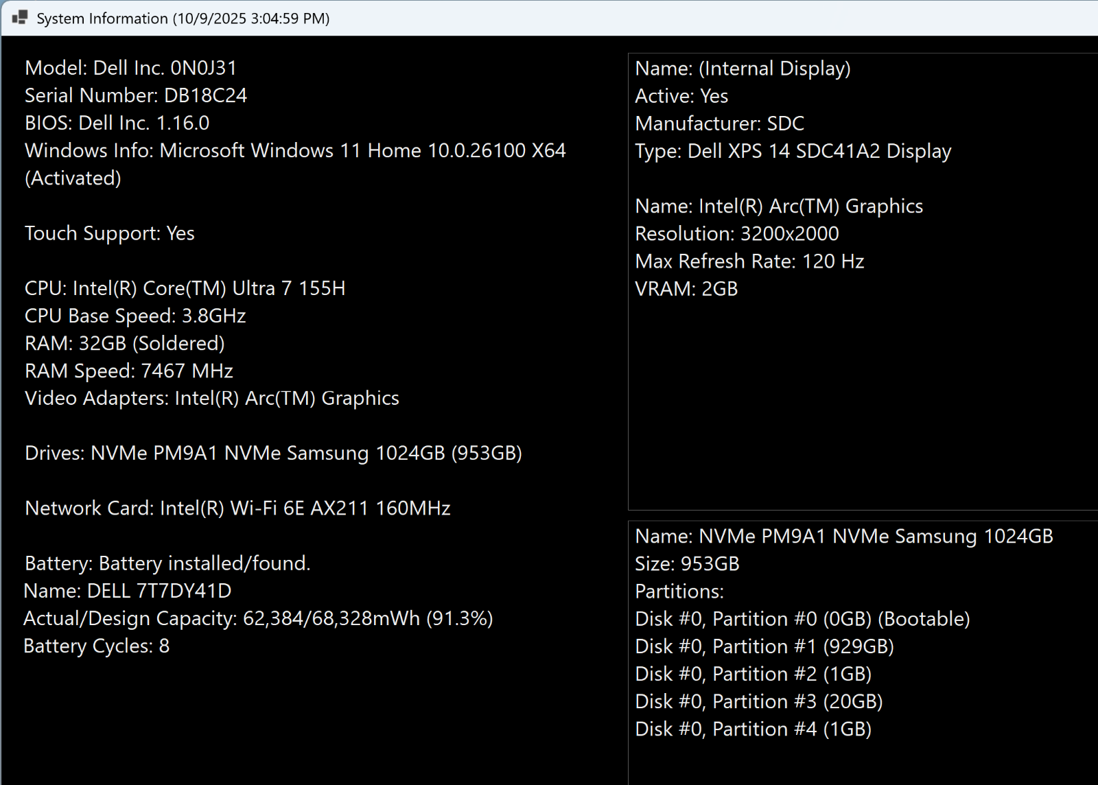The width and height of the screenshot is (1098, 785).
Task: Click the Dell XPS 14 display type line
Action: (x=793, y=151)
